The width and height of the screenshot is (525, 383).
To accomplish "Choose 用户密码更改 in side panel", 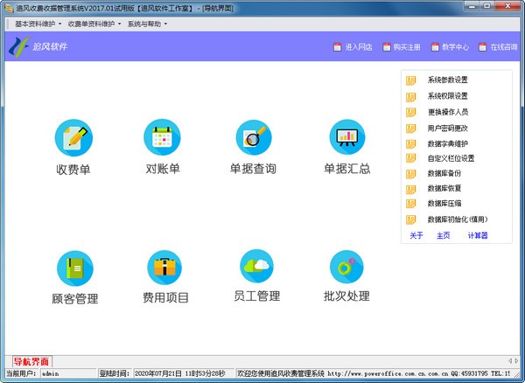I will pyautogui.click(x=447, y=128).
